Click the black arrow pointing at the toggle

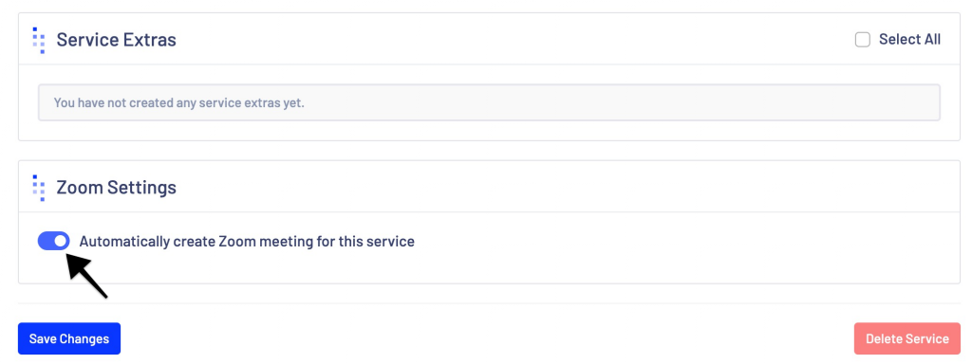click(x=87, y=276)
